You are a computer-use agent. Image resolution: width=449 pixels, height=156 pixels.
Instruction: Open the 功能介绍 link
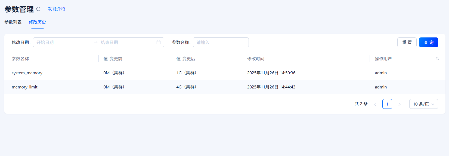(x=57, y=9)
